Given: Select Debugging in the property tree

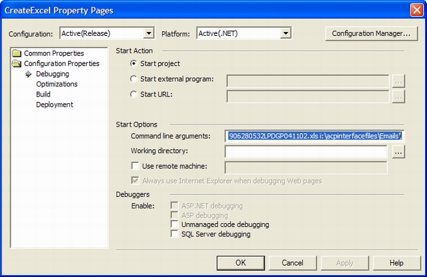Looking at the screenshot, I should [x=53, y=74].
